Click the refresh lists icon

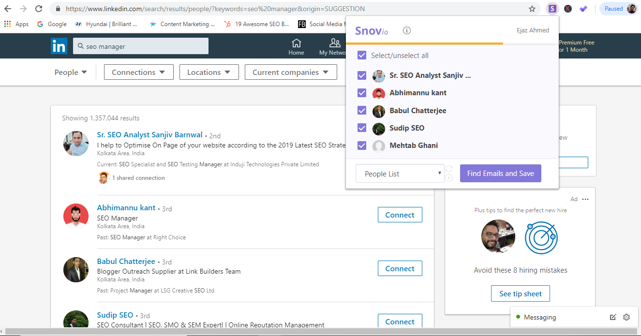click(448, 169)
